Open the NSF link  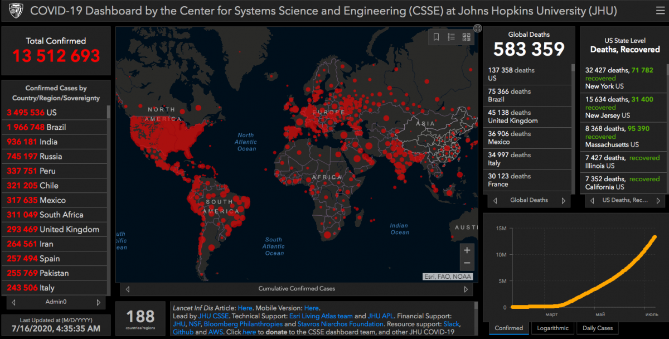(195, 324)
